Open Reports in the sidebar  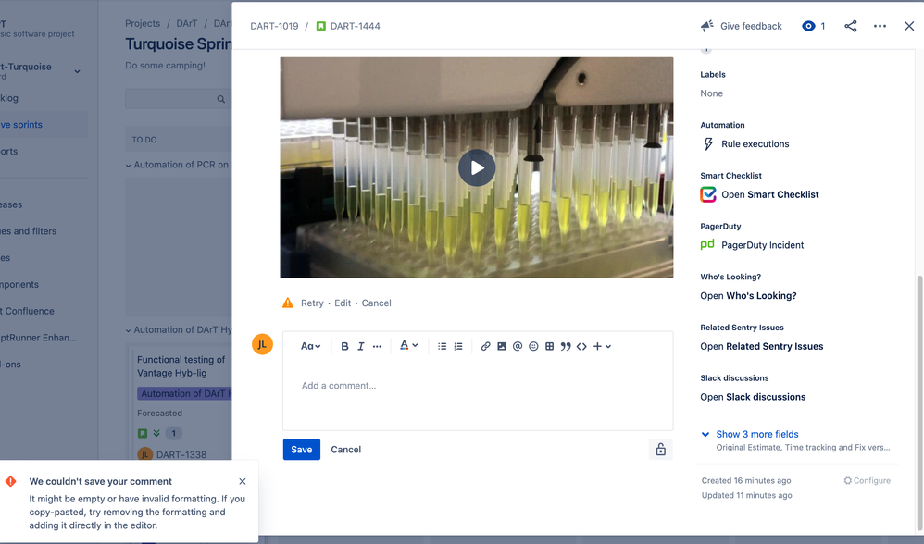[9, 151]
